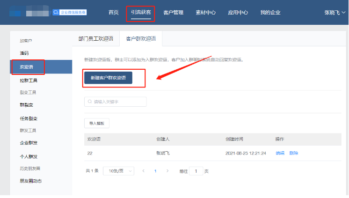Click the search magnifier icon
The image size is (349, 198).
coord(90,102)
